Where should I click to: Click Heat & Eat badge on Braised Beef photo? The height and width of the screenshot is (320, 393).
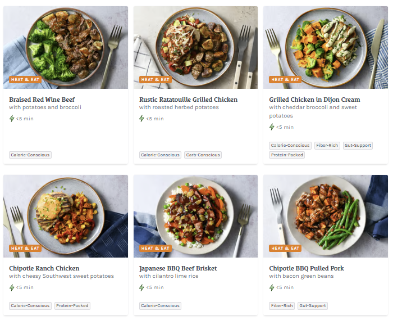25,79
